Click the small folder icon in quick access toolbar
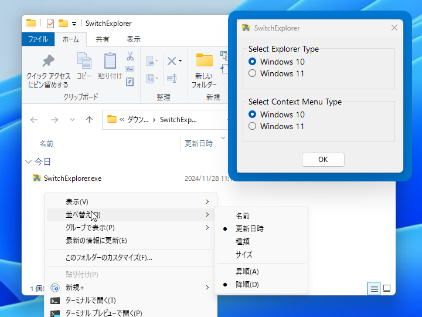This screenshot has height=317, width=422. coord(63,23)
